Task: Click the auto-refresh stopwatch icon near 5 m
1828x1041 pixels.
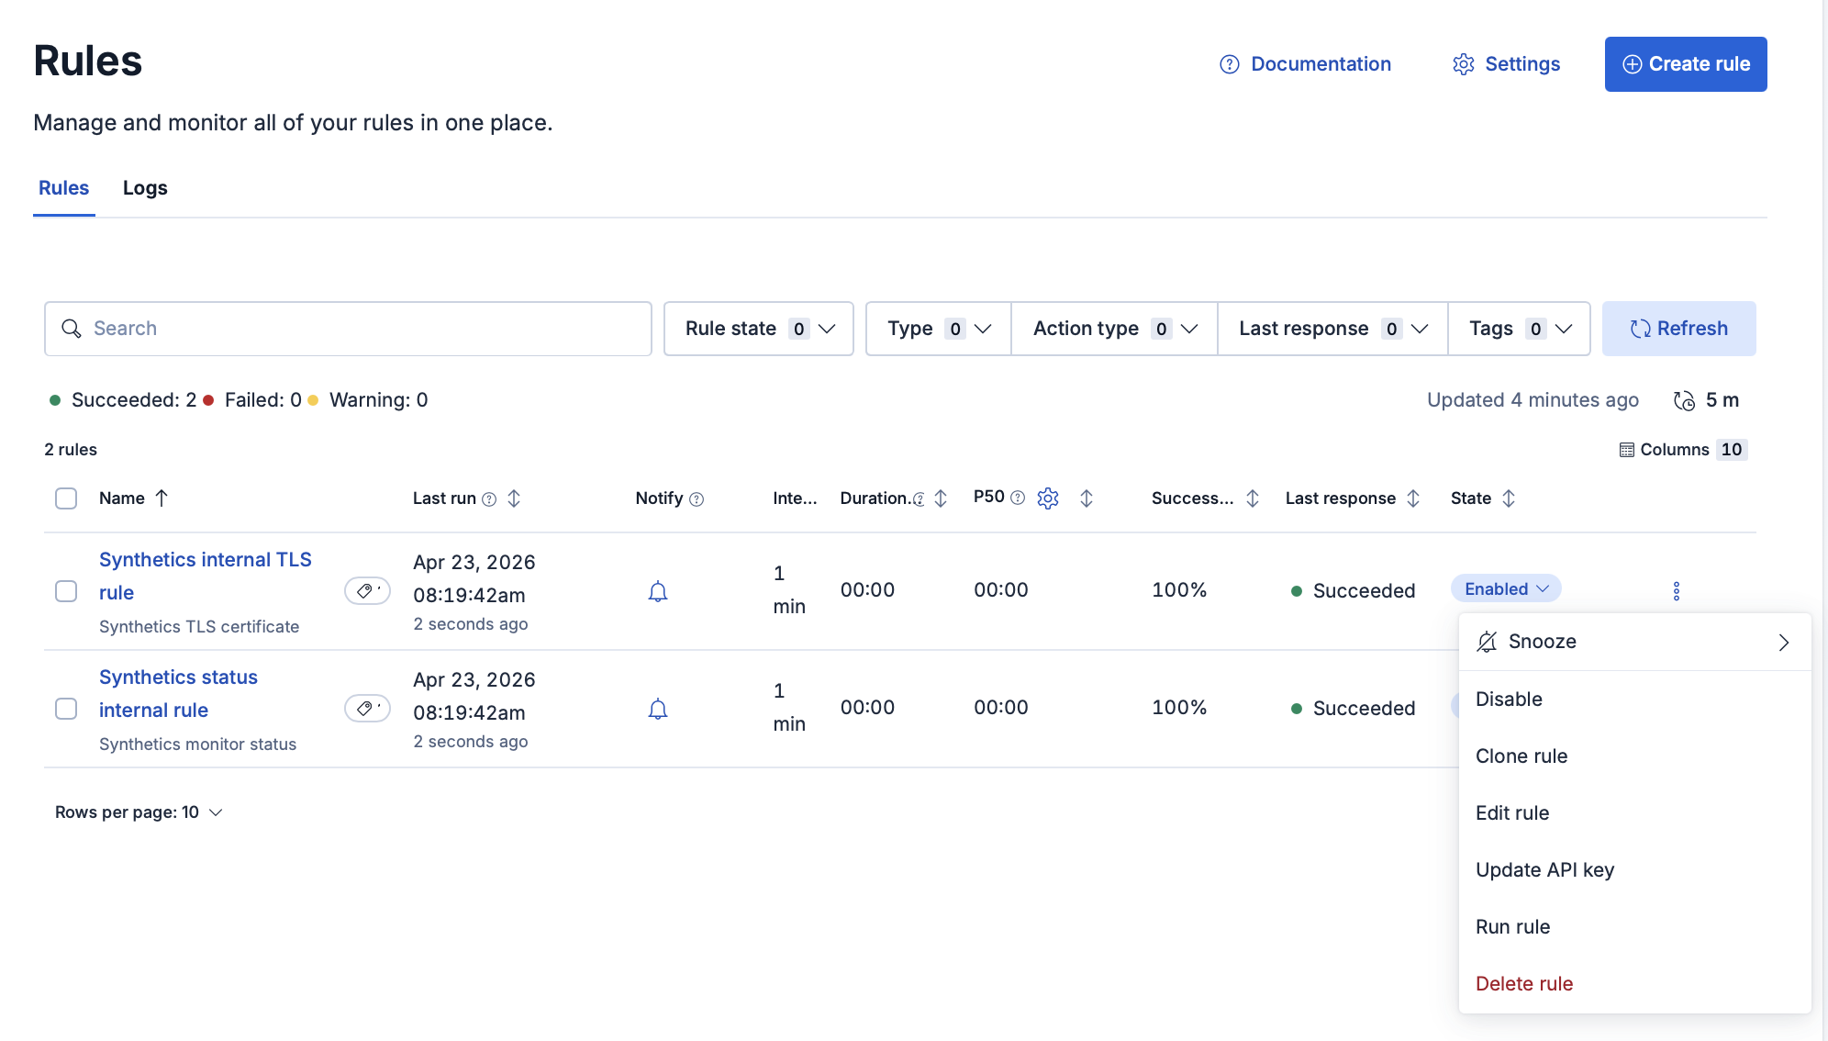Action: tap(1682, 400)
